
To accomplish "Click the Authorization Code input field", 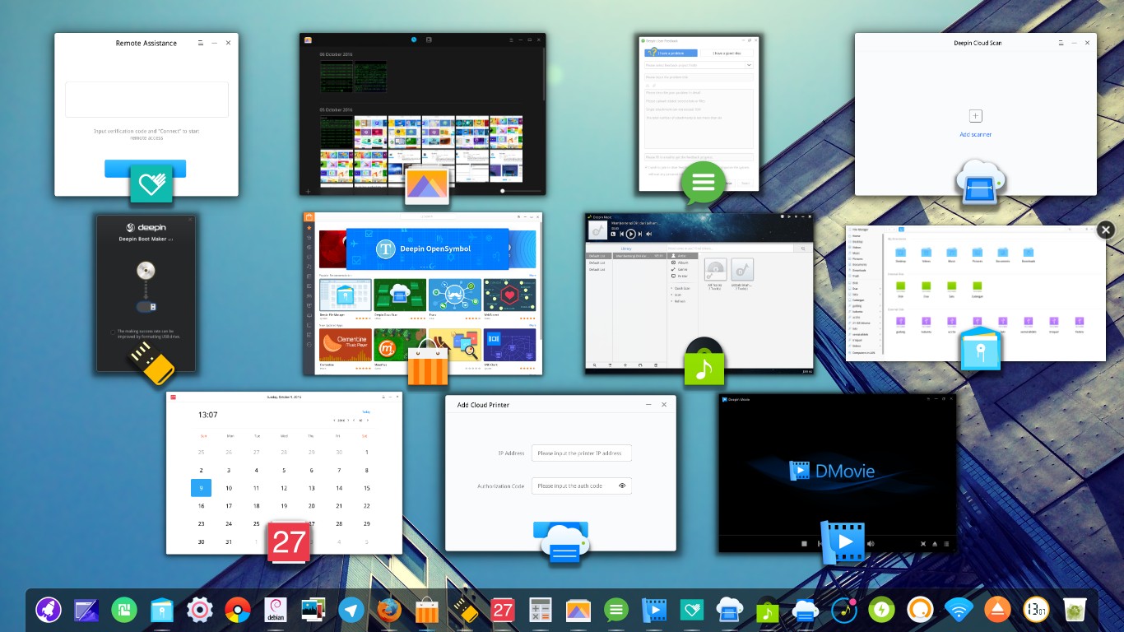I will (x=582, y=486).
